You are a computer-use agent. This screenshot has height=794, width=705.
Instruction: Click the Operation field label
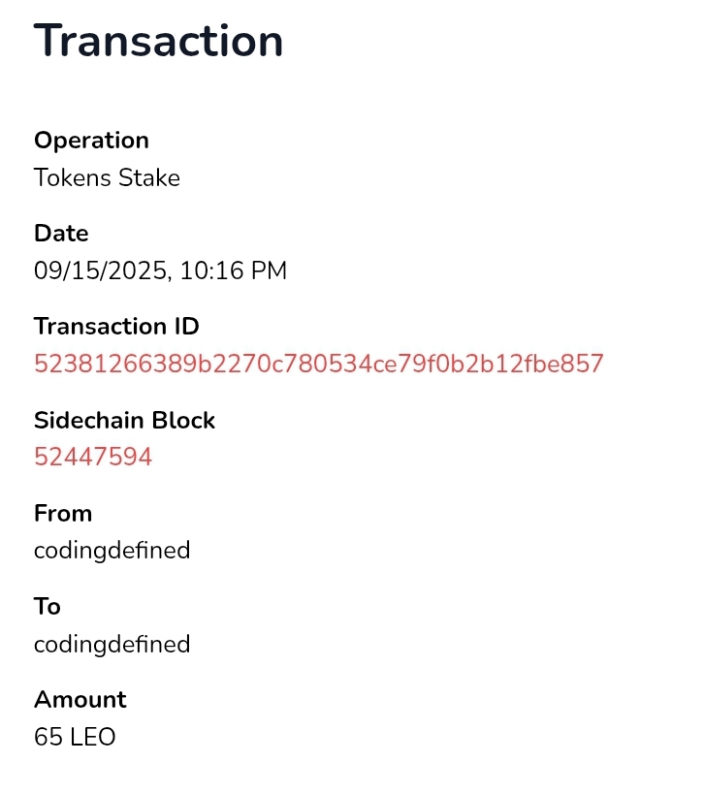coord(91,141)
